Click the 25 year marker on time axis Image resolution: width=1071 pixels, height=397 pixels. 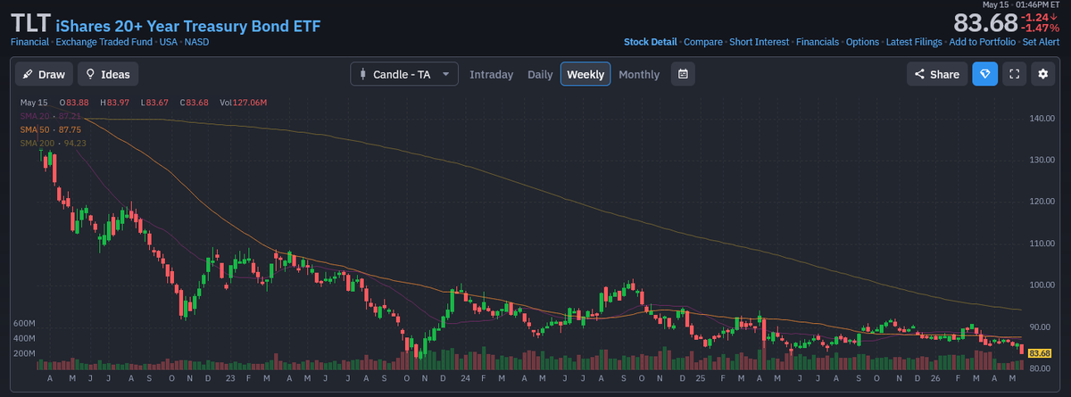(x=702, y=378)
